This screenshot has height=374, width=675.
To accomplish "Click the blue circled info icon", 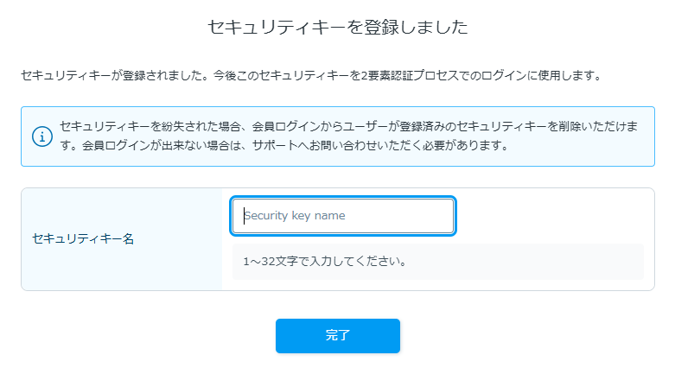I will (42, 136).
